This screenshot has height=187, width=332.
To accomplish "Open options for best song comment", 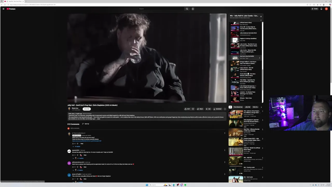I will (225, 174).
